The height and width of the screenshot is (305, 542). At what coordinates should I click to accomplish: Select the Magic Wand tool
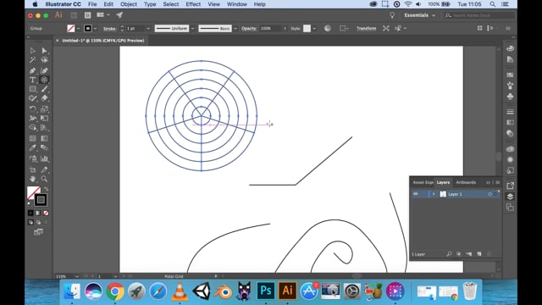[32, 60]
